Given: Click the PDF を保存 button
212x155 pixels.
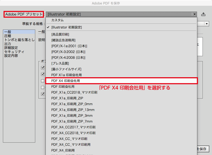Looking at the screenshot, I should tap(203, 149).
